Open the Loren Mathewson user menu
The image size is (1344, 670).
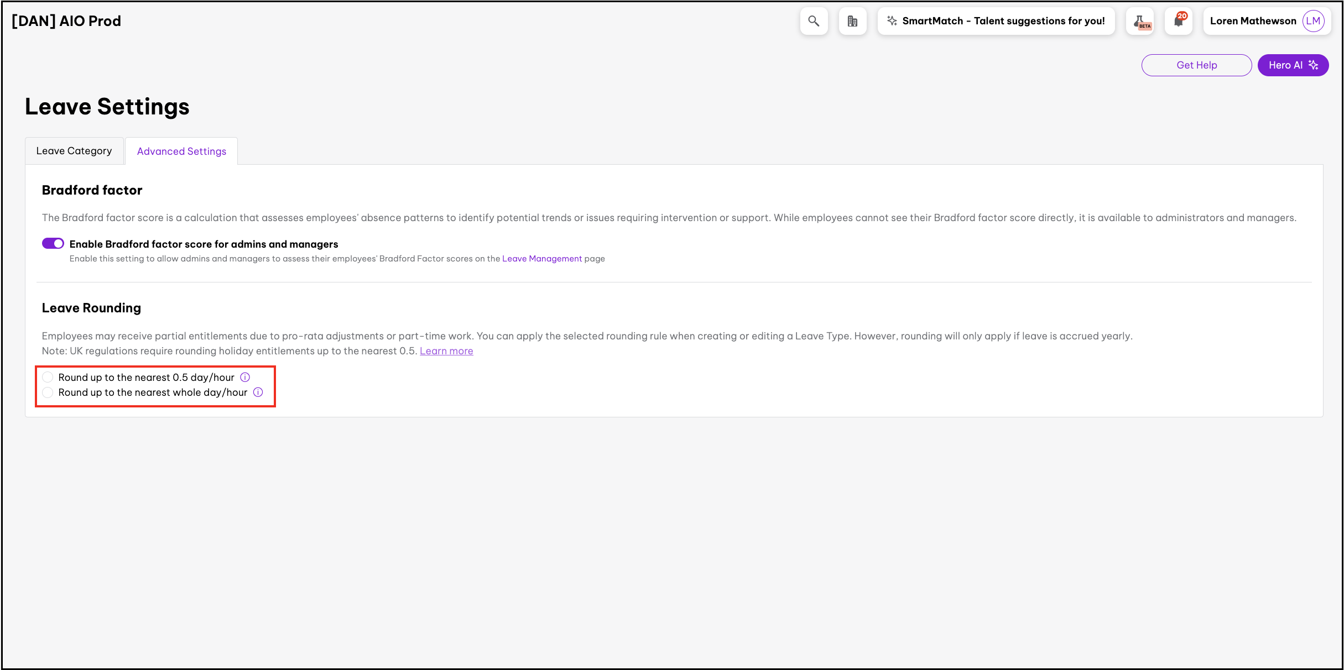[x=1253, y=21]
